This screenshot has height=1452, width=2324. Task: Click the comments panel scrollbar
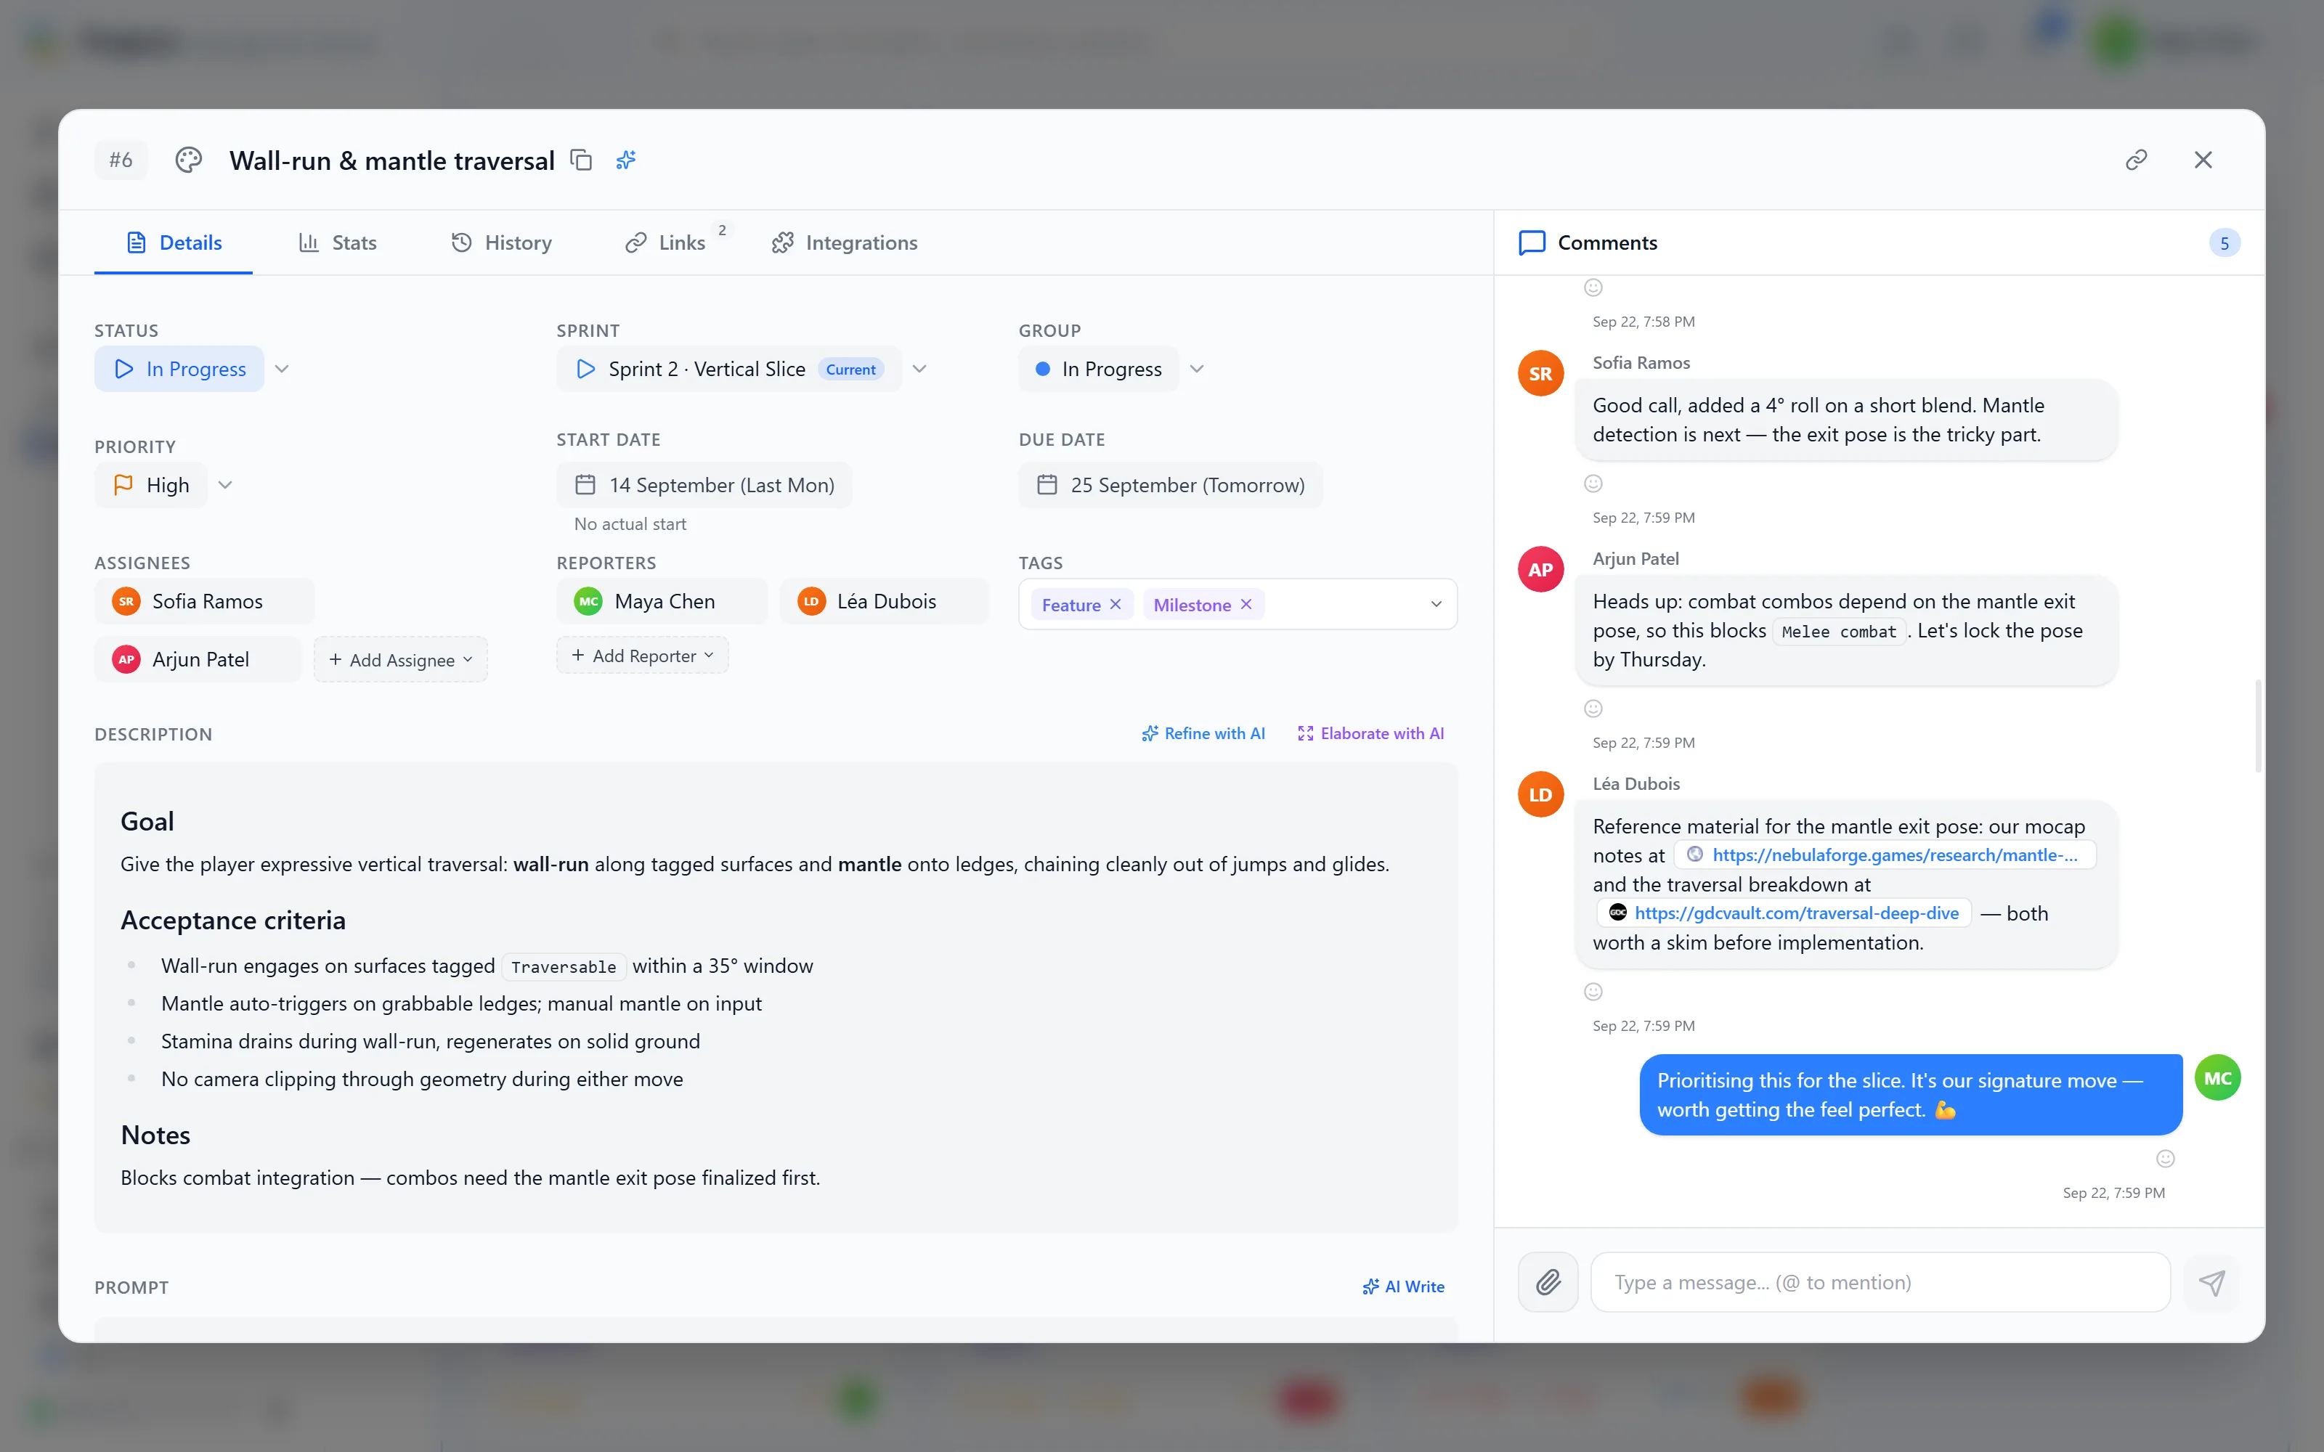click(x=2258, y=726)
